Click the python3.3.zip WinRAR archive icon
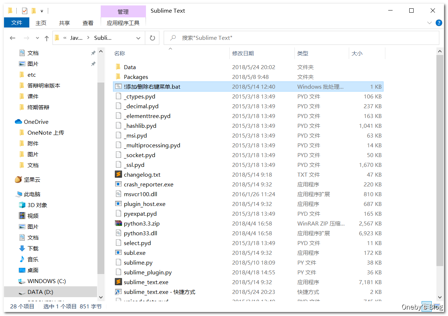 click(118, 223)
